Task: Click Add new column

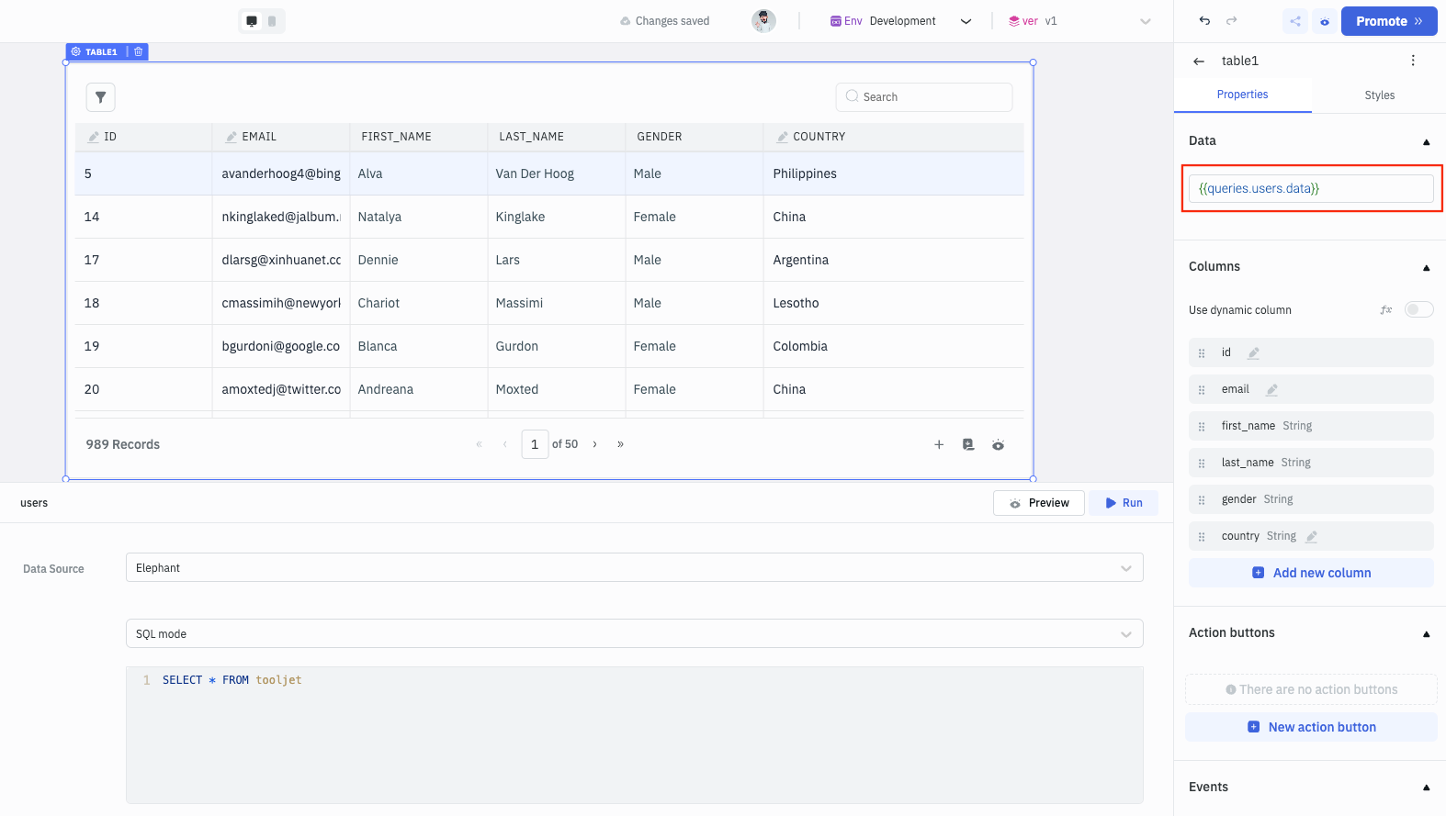Action: click(1311, 573)
